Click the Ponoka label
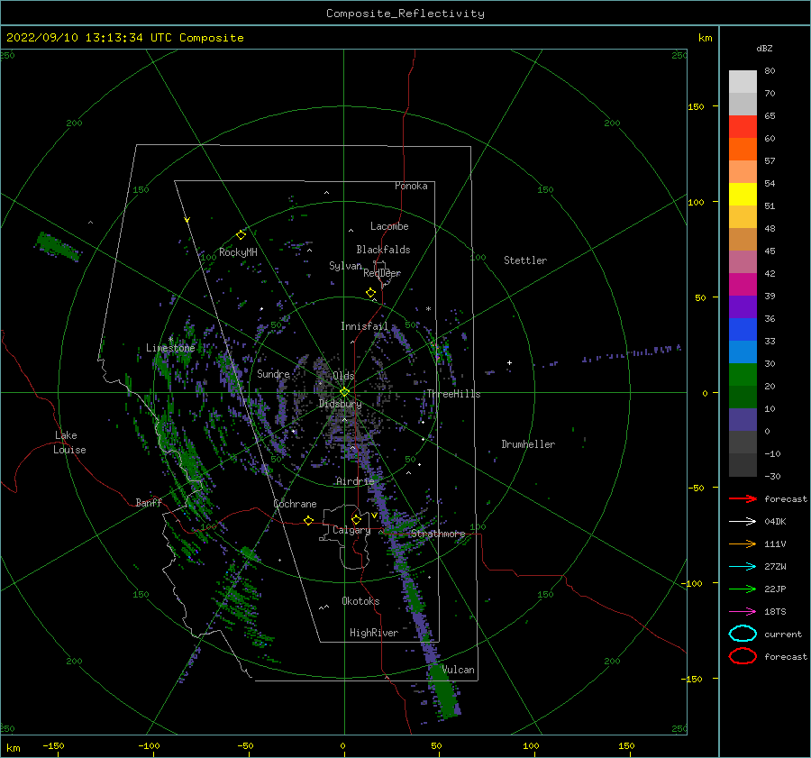 411,186
